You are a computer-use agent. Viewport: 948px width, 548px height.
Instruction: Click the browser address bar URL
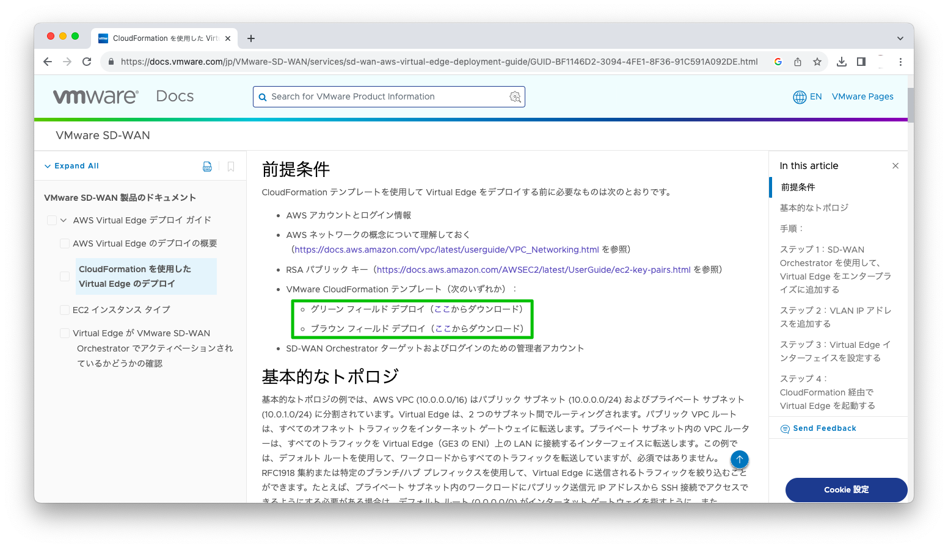tap(439, 62)
